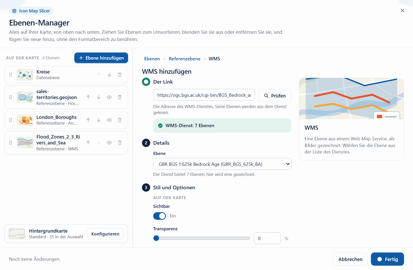
Task: Move Kreise layer down with arrow
Action: 109,75
